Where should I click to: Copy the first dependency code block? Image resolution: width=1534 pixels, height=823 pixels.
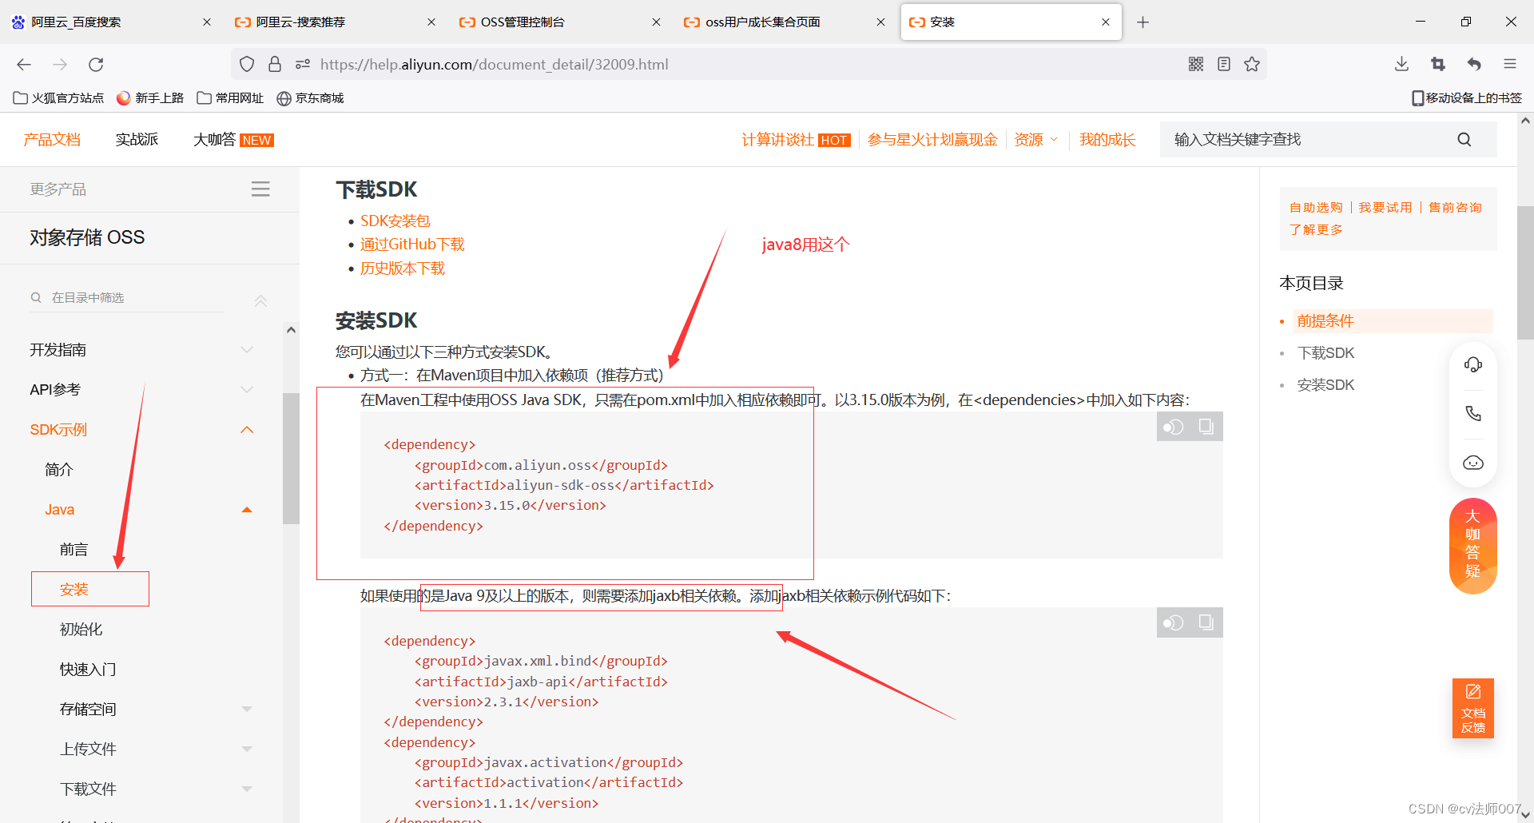pyautogui.click(x=1206, y=427)
